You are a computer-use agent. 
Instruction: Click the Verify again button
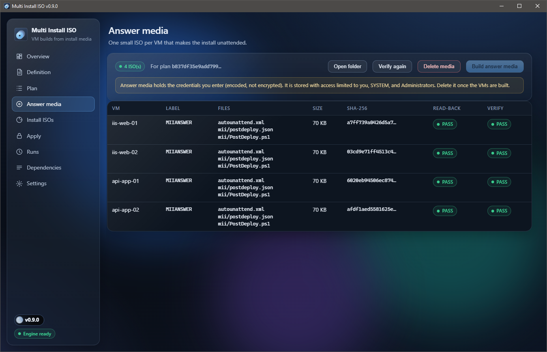click(392, 66)
